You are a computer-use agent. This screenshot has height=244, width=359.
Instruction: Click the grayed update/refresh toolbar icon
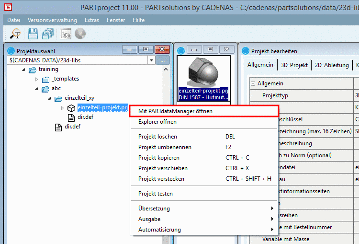coord(66,34)
